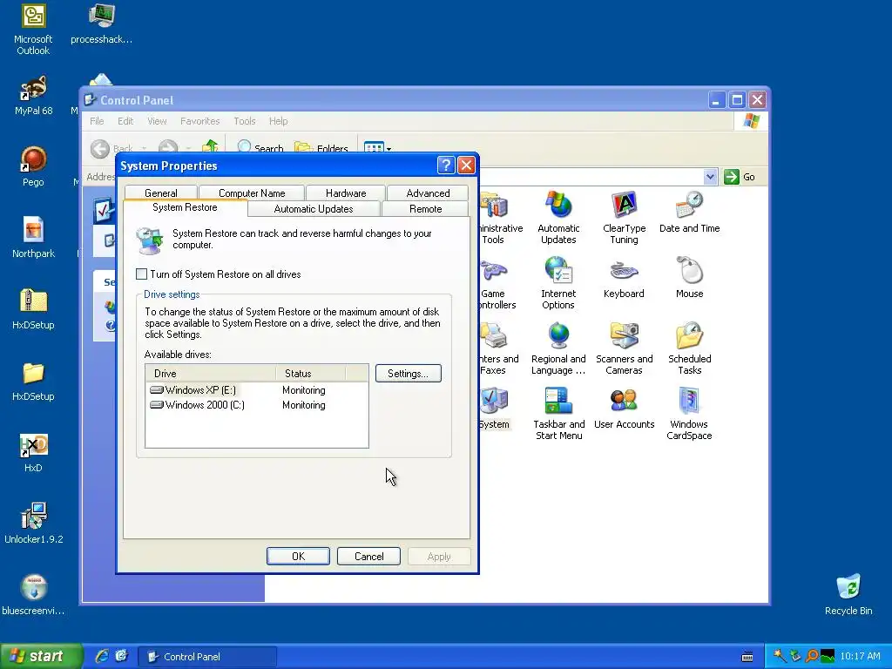
Task: Open the Tools menu in Control Panel
Action: [x=245, y=121]
